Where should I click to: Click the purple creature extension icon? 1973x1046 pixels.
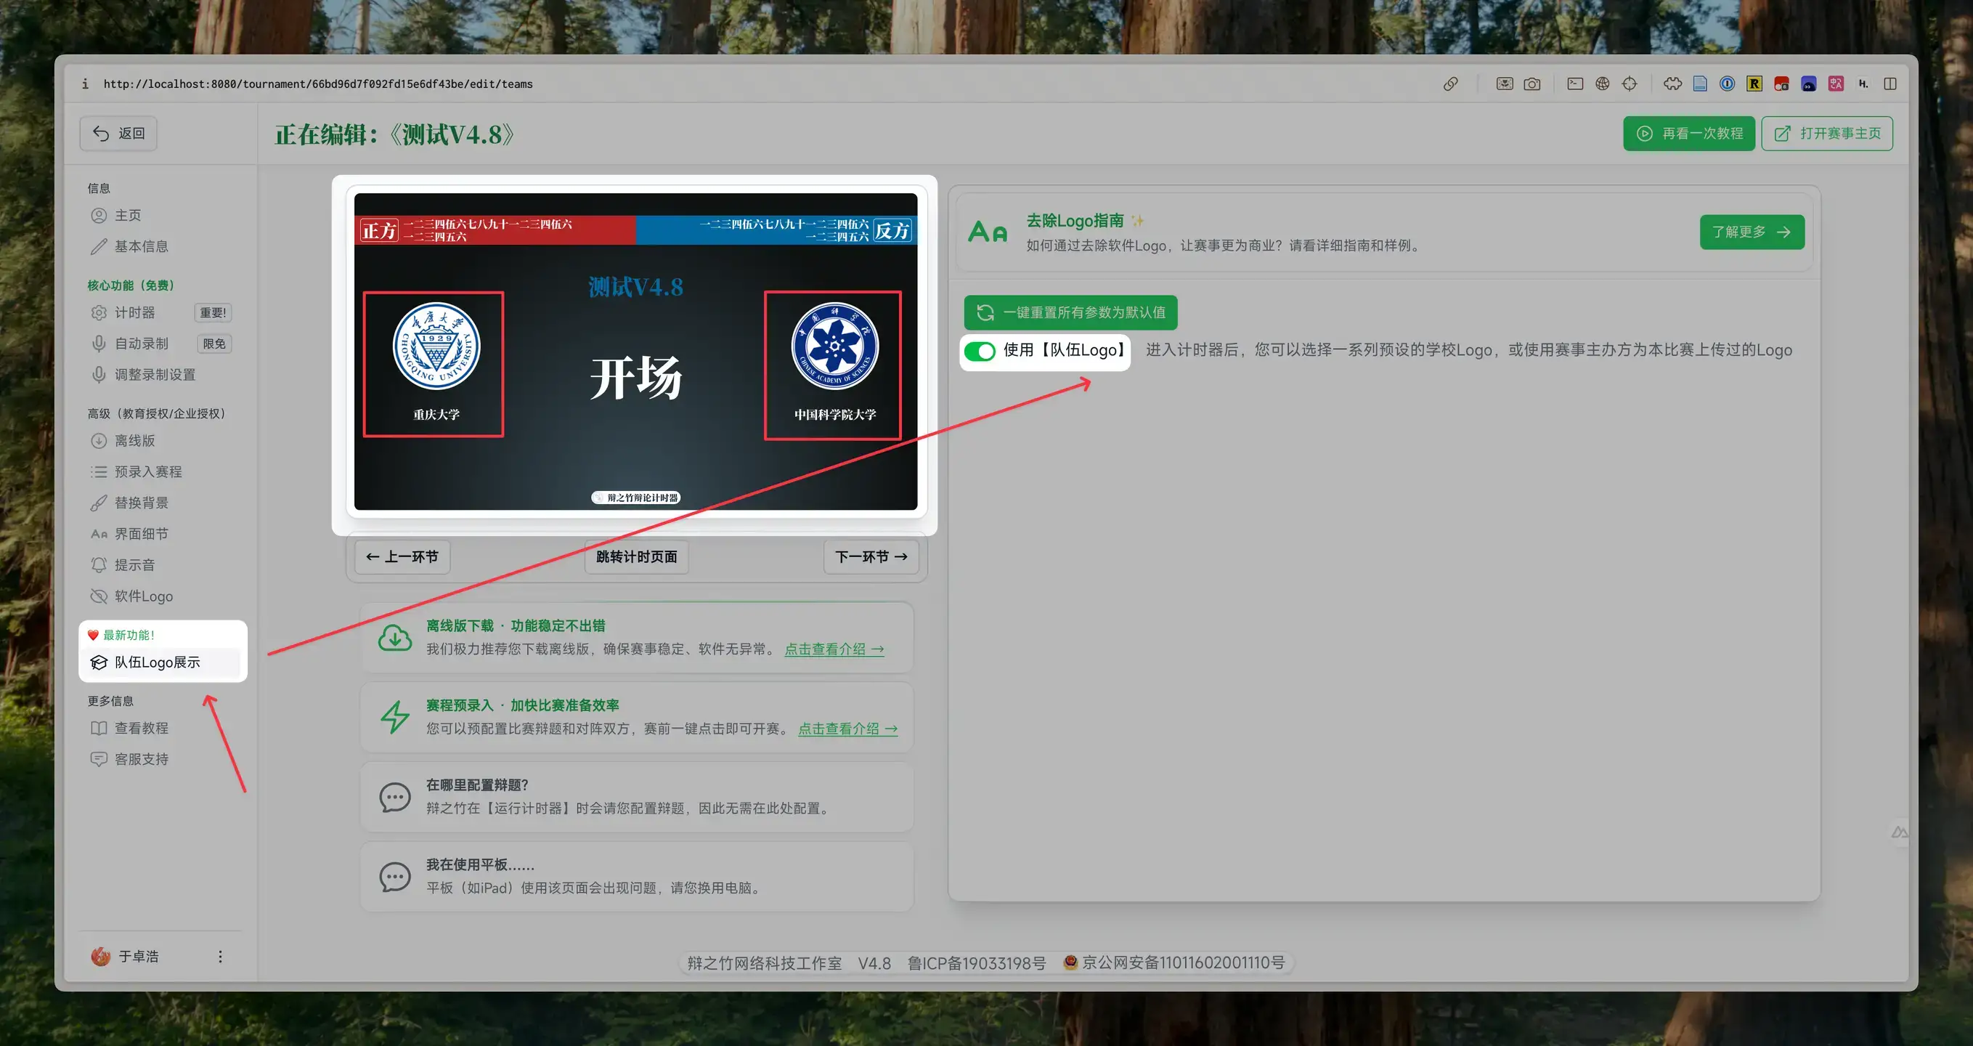point(1808,84)
